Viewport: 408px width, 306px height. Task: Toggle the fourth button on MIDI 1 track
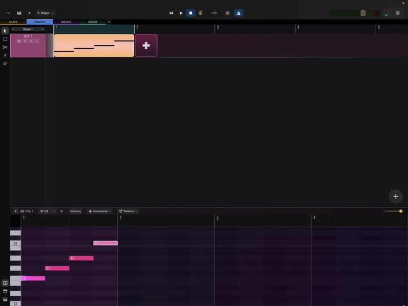click(x=37, y=41)
